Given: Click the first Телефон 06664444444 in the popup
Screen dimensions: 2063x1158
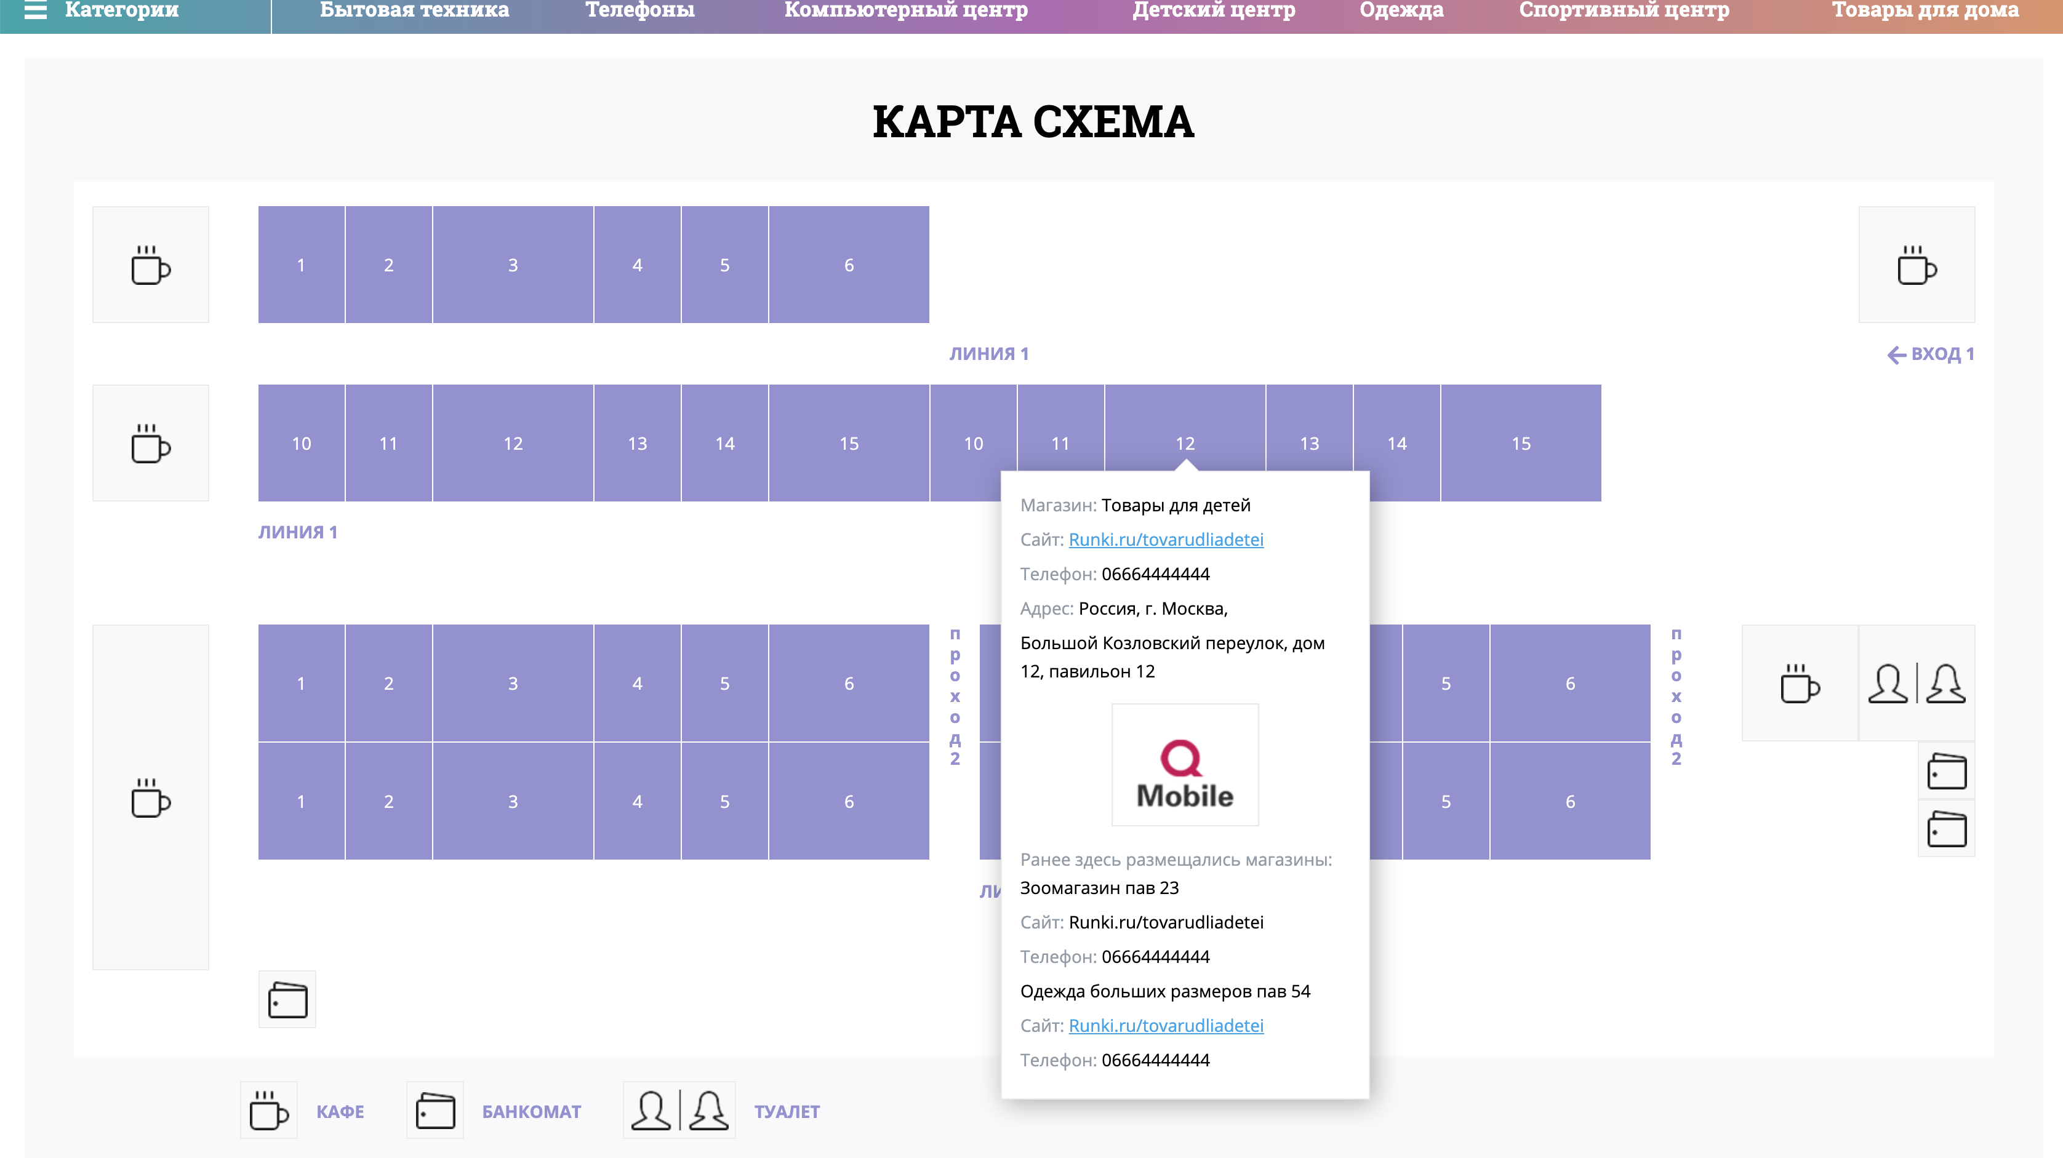Looking at the screenshot, I should point(1115,574).
